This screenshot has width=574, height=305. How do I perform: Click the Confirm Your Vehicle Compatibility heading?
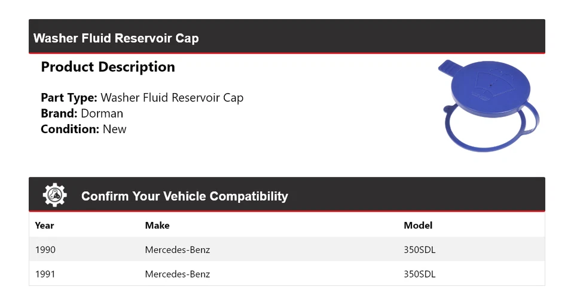(x=184, y=196)
